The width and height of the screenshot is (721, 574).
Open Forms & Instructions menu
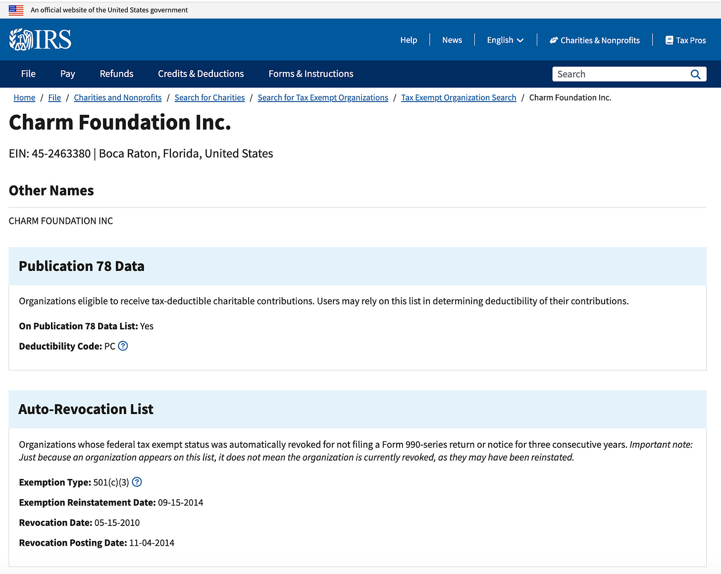pyautogui.click(x=311, y=74)
